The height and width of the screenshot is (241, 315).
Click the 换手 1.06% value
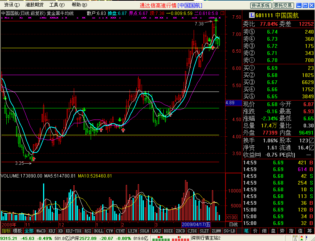click(x=270, y=140)
